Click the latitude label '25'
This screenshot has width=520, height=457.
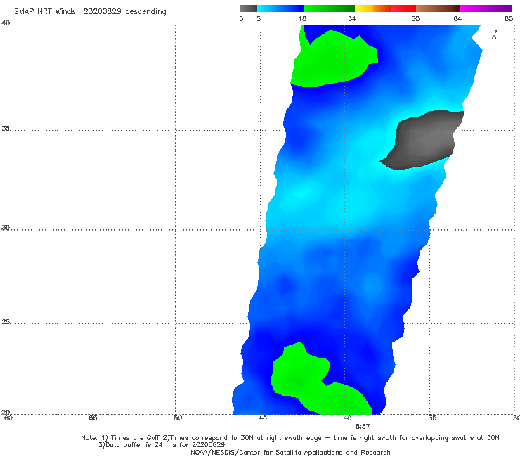coord(6,321)
